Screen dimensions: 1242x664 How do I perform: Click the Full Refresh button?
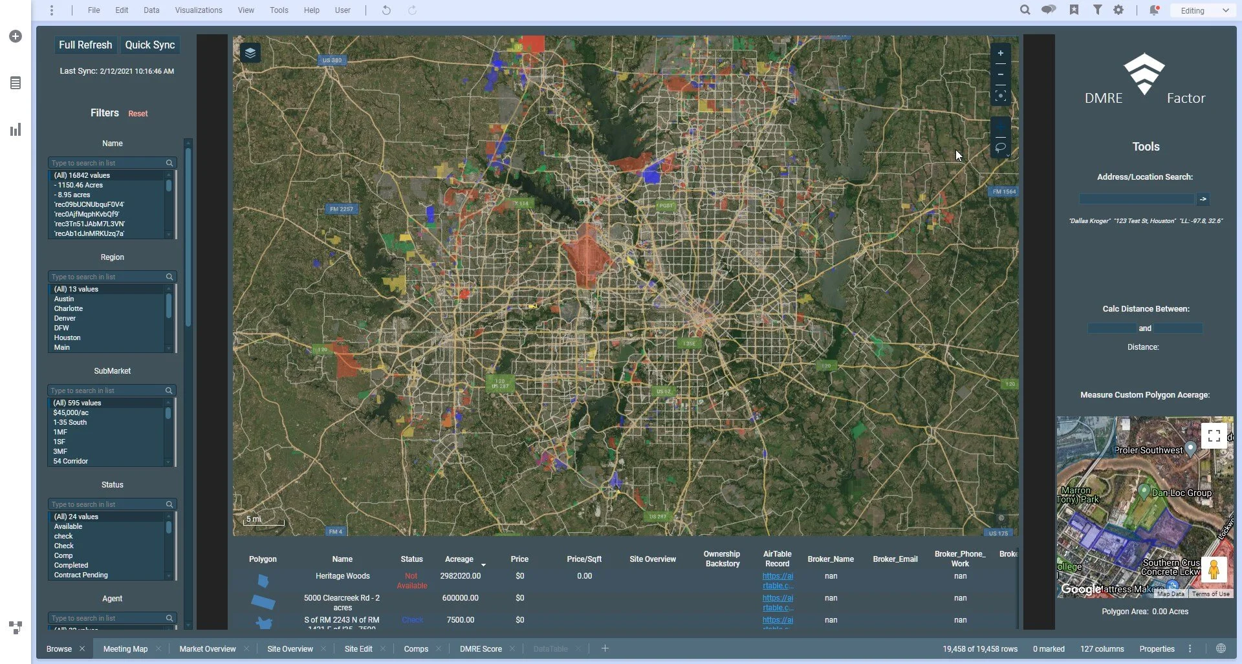click(x=85, y=45)
